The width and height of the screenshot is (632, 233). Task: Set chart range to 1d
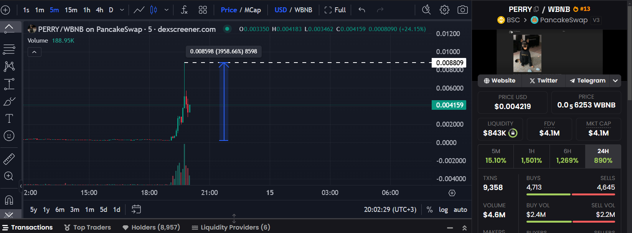click(x=117, y=210)
